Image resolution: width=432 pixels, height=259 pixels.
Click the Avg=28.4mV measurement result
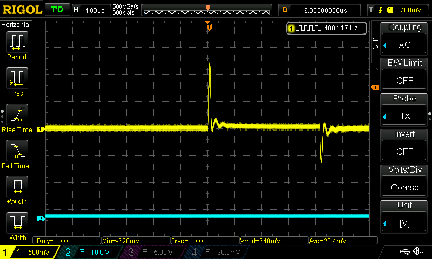coord(343,241)
